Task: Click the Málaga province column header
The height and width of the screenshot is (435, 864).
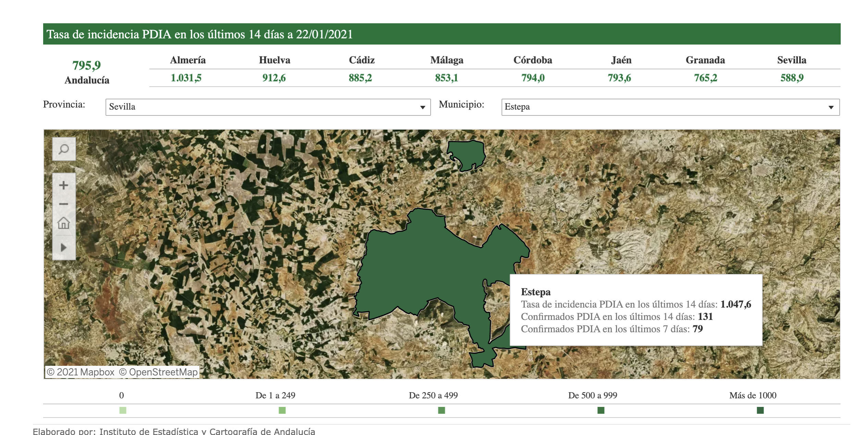Action: point(447,60)
